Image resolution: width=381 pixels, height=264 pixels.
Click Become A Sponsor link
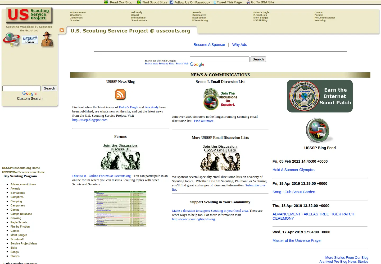(x=209, y=45)
